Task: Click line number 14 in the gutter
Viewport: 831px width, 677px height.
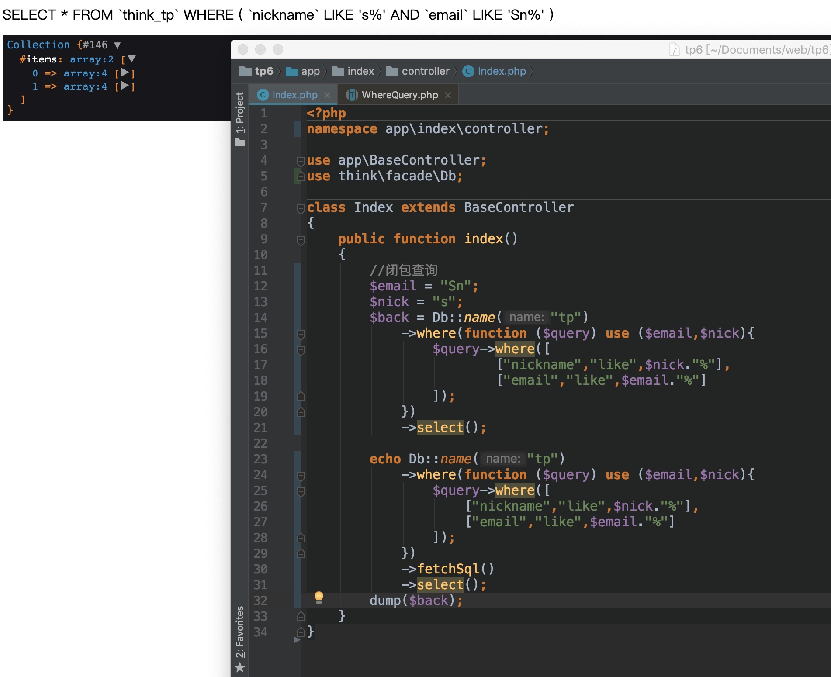Action: (260, 318)
